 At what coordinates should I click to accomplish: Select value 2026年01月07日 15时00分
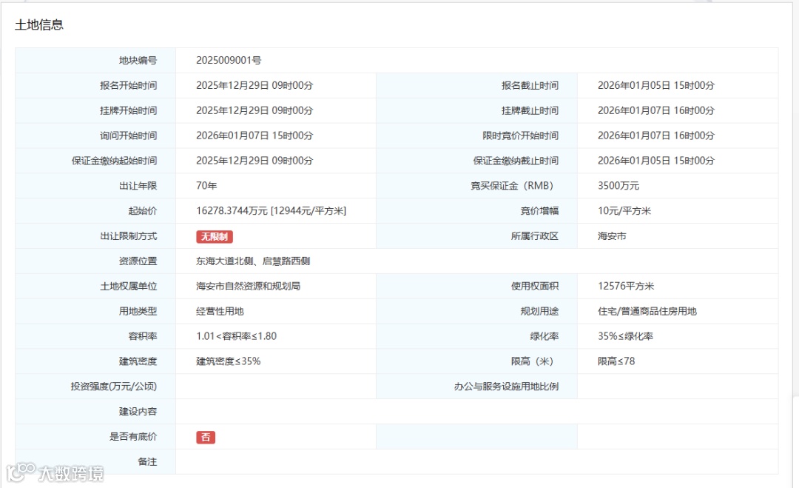pos(254,135)
